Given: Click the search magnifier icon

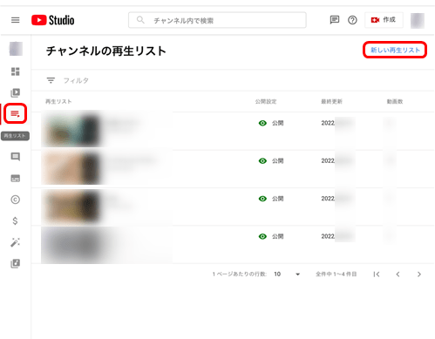Looking at the screenshot, I should (x=140, y=20).
